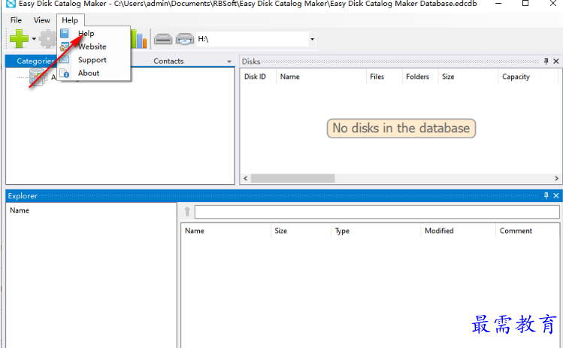Image resolution: width=563 pixels, height=348 pixels.
Task: Click the CD drive icon in toolbar
Action: [x=185, y=39]
